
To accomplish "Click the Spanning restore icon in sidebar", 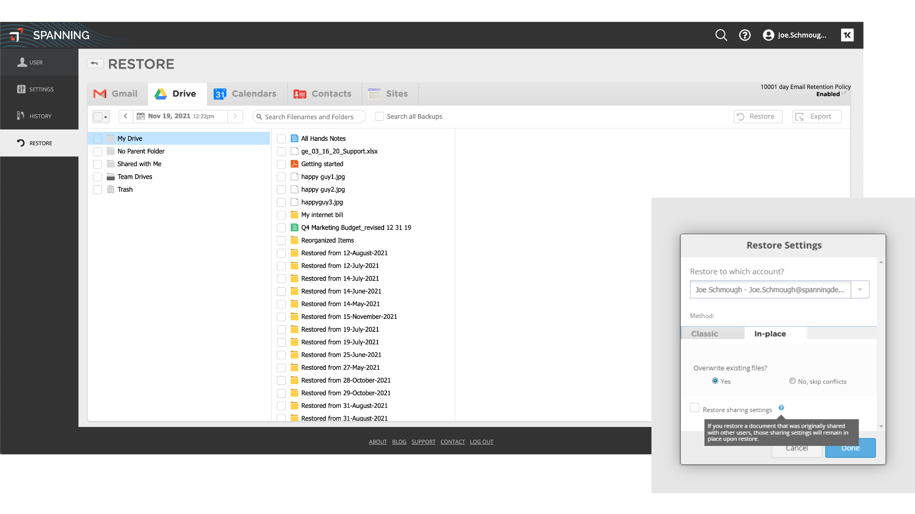I will 21,142.
